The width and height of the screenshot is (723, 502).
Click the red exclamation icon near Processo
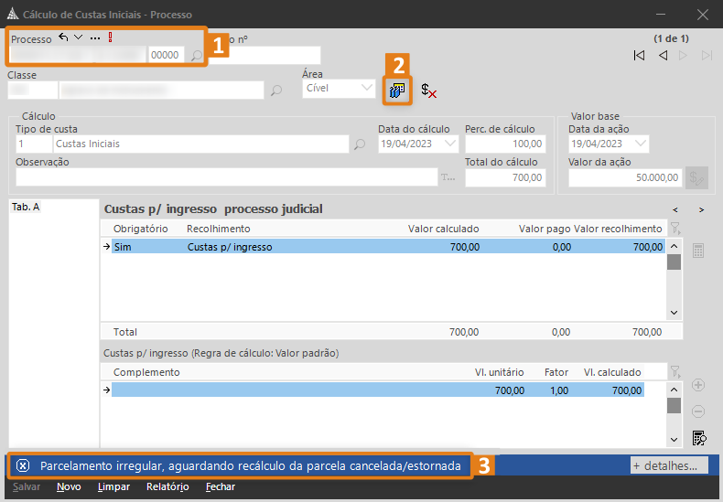[x=110, y=37]
